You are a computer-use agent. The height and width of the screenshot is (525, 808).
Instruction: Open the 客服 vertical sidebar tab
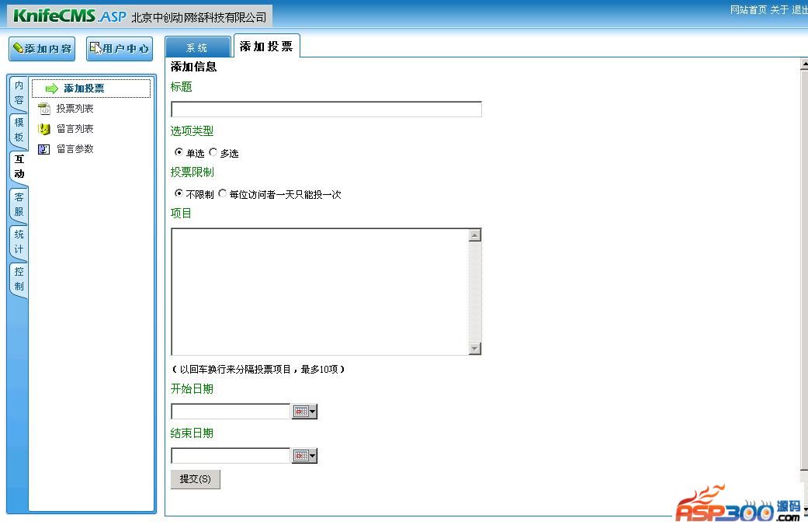click(x=19, y=204)
